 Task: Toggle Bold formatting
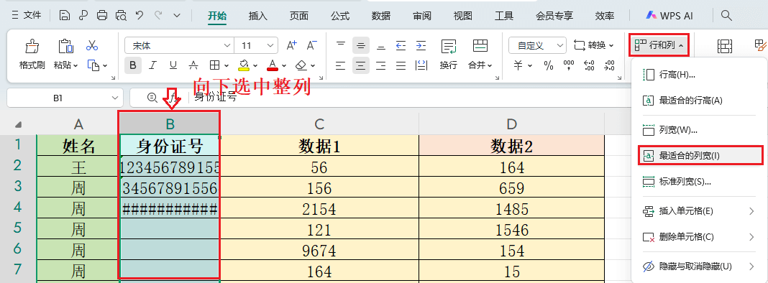coord(133,65)
